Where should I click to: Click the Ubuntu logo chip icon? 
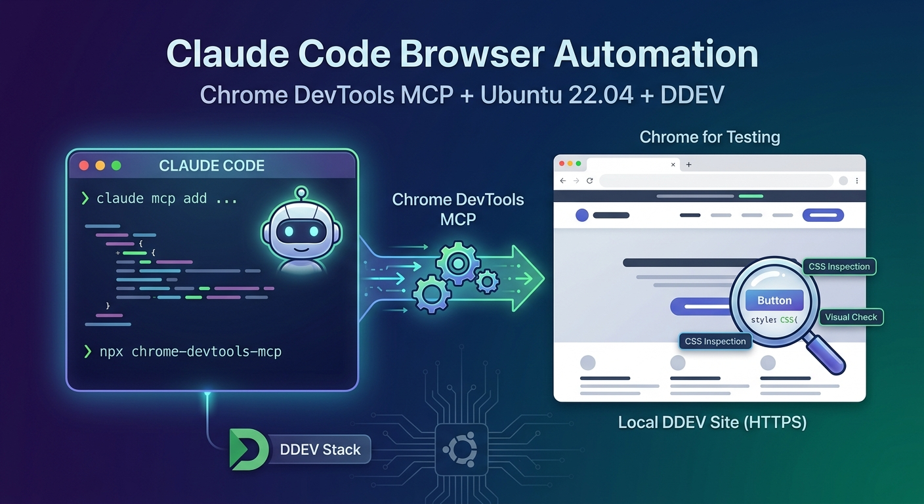(x=461, y=450)
